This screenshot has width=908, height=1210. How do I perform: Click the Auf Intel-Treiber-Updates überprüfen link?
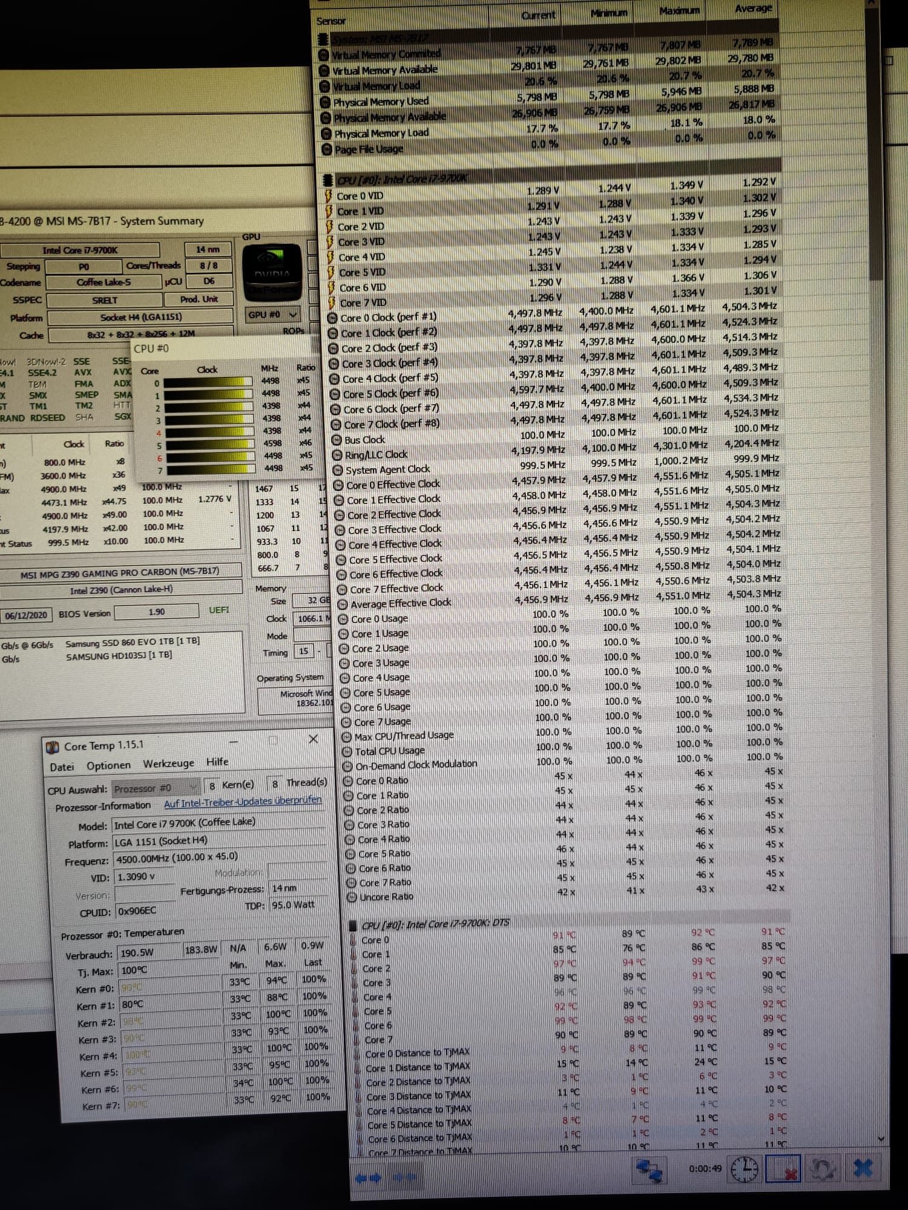243,802
